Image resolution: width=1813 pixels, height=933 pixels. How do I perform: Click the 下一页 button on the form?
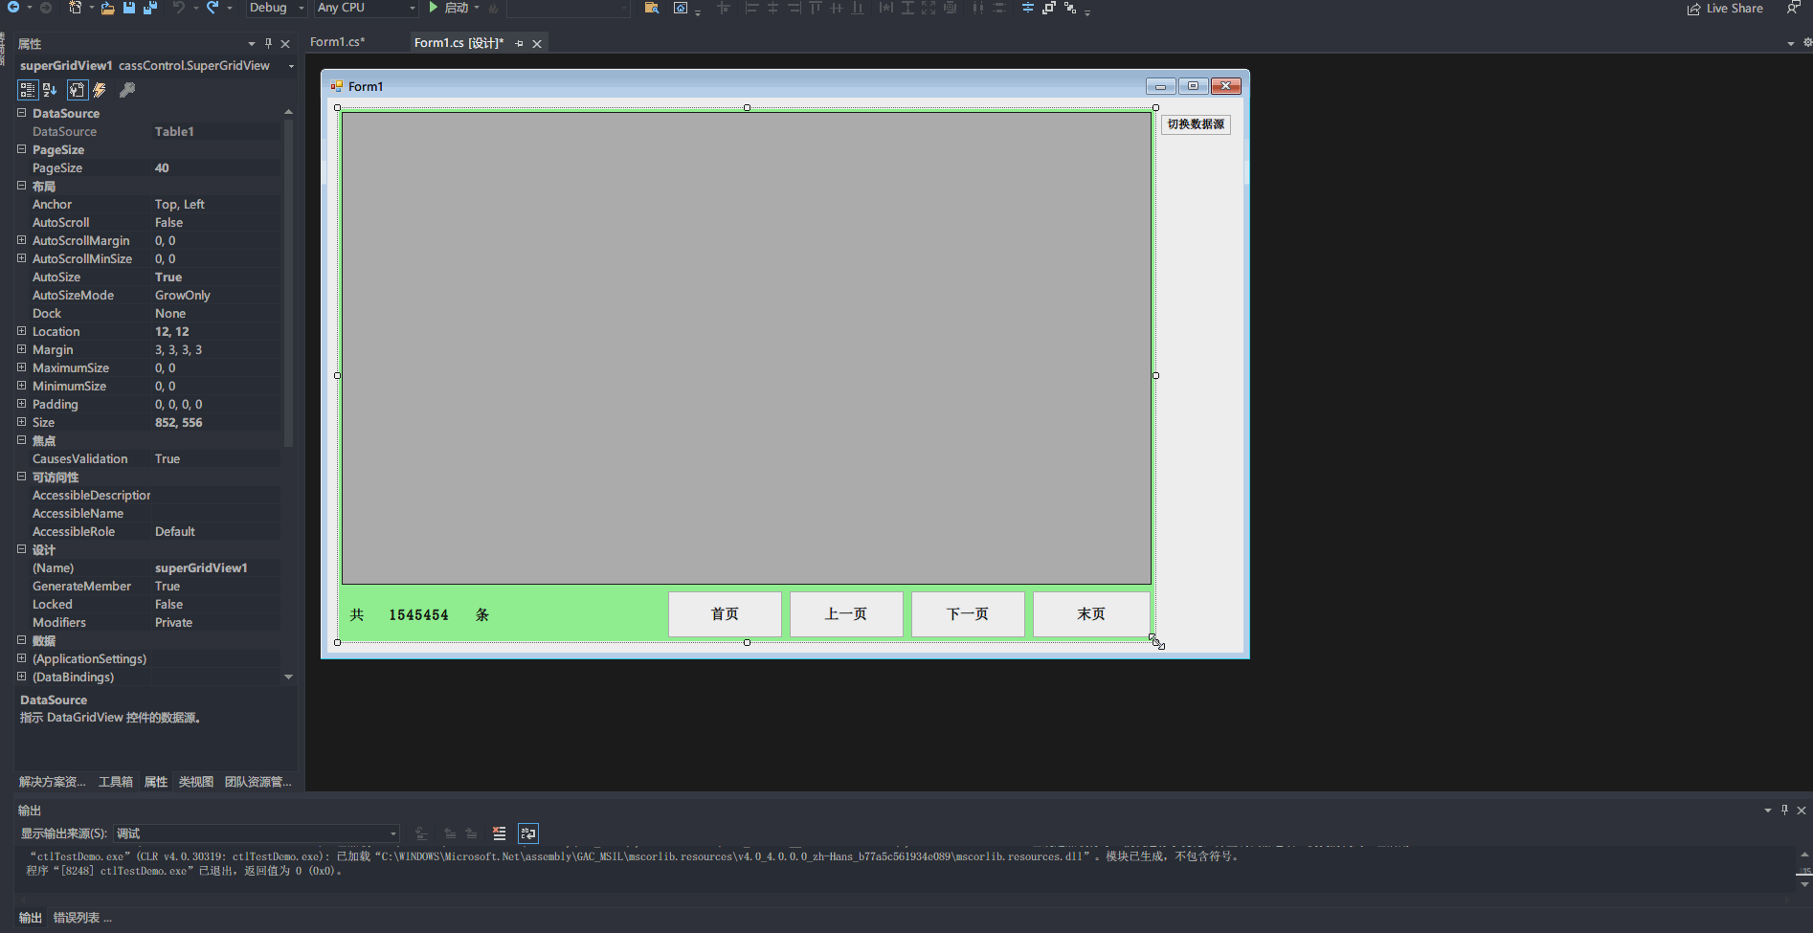[968, 614]
